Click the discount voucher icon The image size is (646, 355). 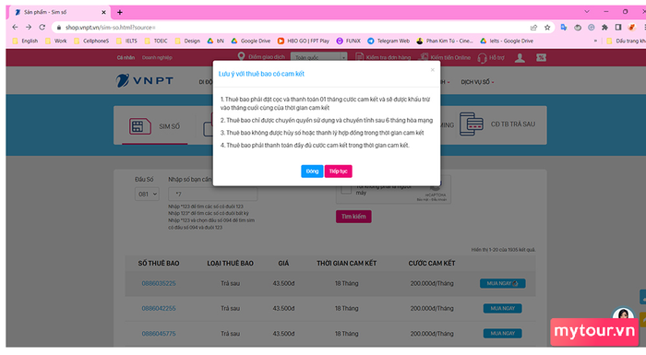tap(542, 58)
